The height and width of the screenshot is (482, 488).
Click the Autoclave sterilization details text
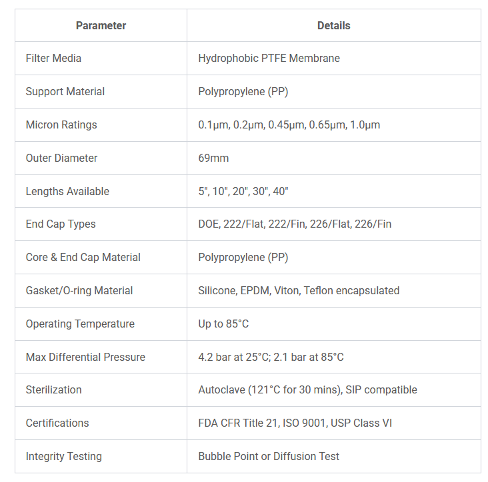307,389
